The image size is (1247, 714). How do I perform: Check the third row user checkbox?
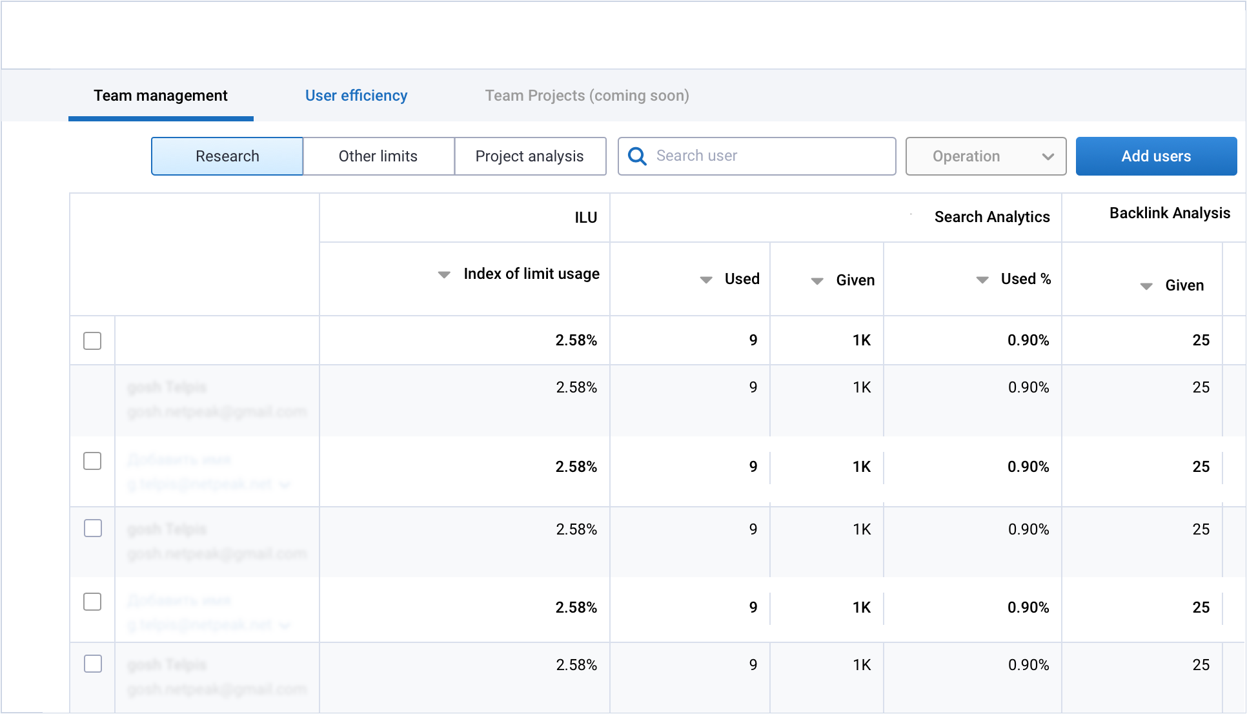[x=92, y=461]
